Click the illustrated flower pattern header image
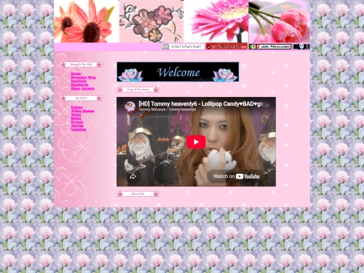This screenshot has height=273, width=364. (152, 21)
